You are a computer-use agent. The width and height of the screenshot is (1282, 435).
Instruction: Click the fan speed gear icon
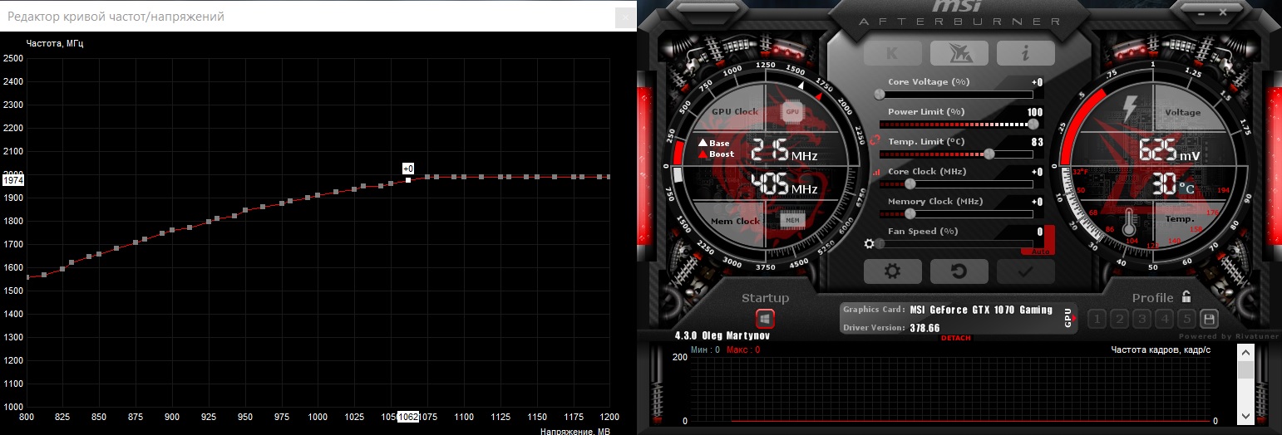point(870,244)
